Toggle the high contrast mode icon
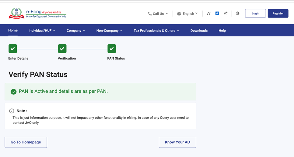 coord(237,13)
